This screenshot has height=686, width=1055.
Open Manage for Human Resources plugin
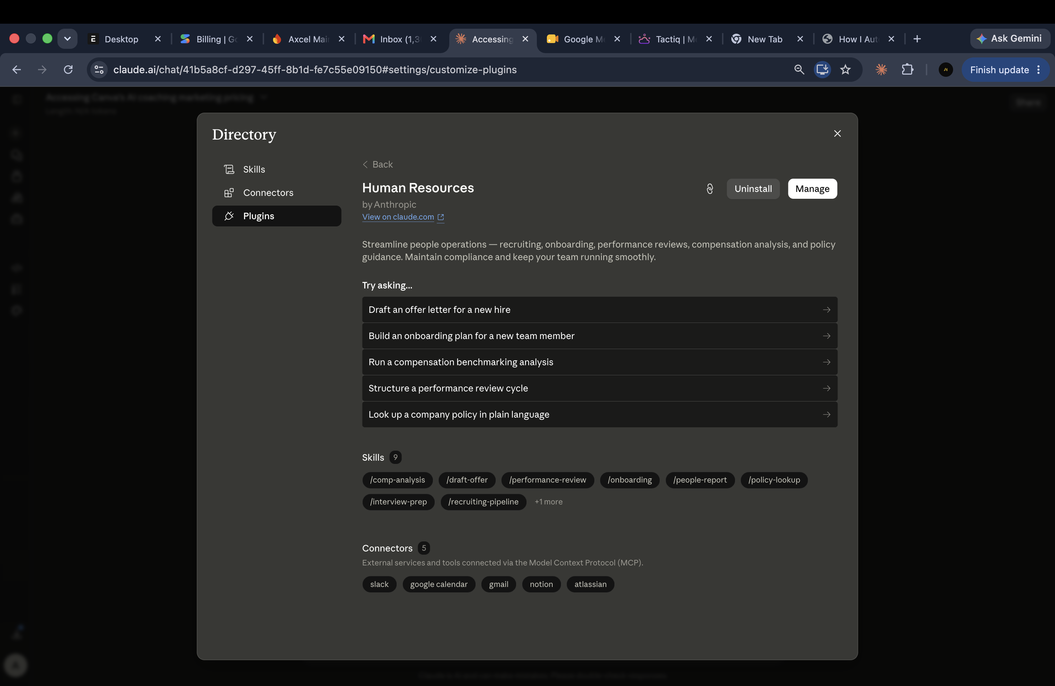click(x=812, y=189)
